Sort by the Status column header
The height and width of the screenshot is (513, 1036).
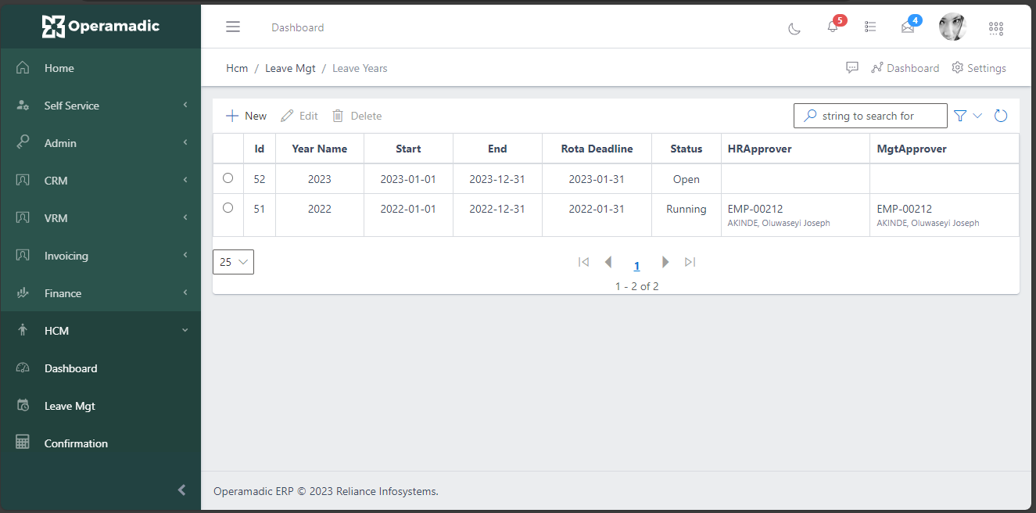[686, 149]
